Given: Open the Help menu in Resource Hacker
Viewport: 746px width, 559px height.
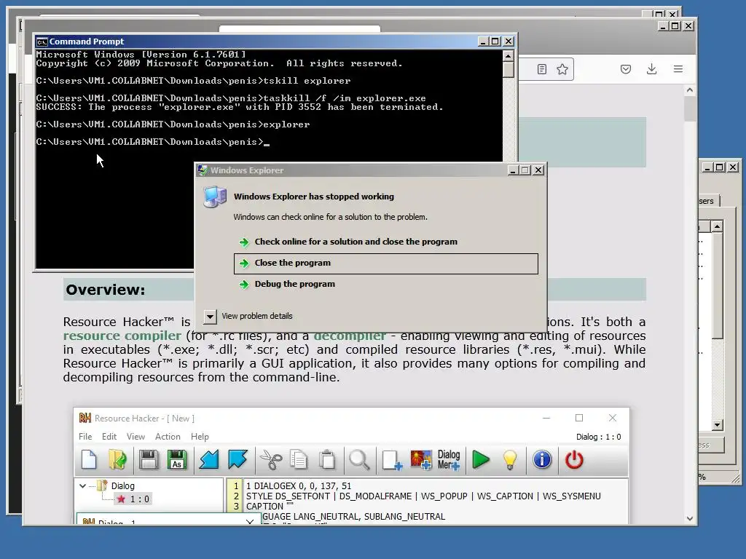Looking at the screenshot, I should [200, 437].
